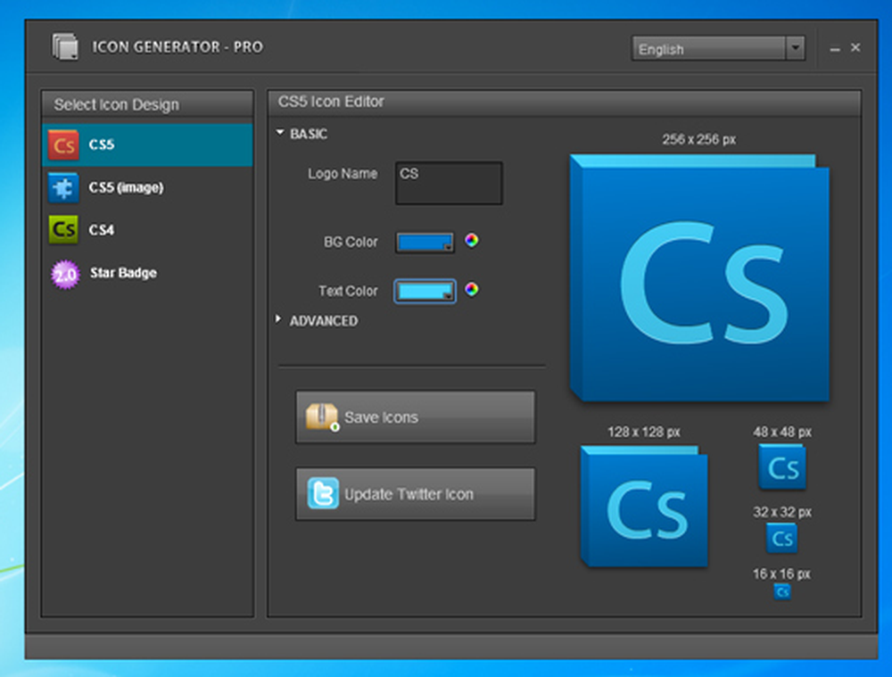The image size is (892, 677).
Task: Select the purple Star Badge icon
Action: [x=65, y=274]
